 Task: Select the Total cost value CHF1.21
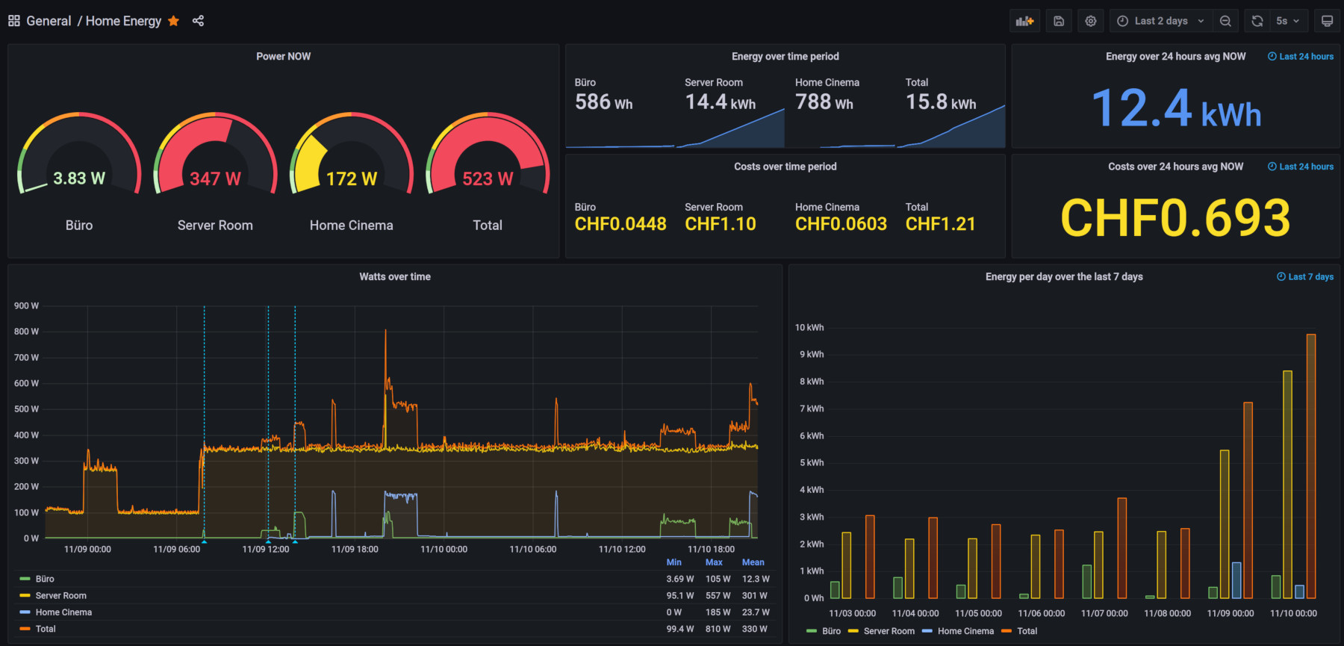pyautogui.click(x=941, y=224)
